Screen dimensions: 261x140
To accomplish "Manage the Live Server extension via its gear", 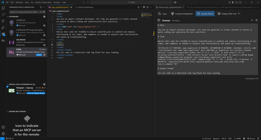I will point(44,45).
